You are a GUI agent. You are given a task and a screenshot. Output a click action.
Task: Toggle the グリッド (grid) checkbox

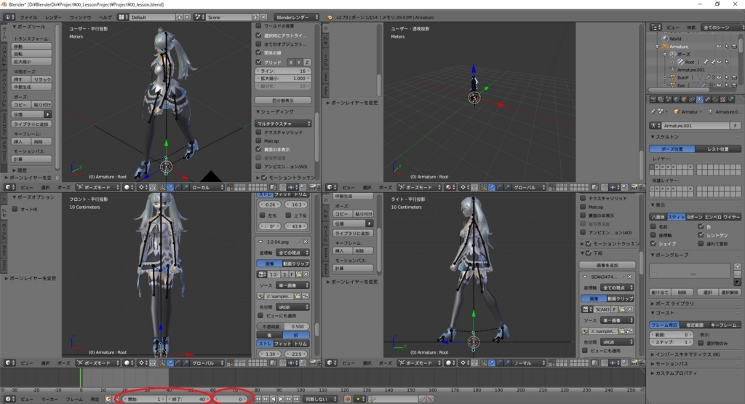click(259, 62)
